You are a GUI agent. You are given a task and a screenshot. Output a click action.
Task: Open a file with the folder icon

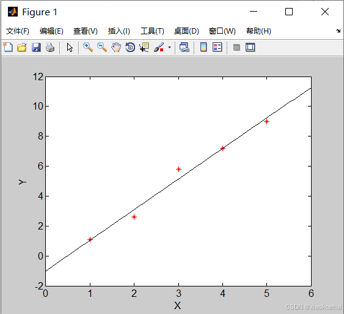point(22,47)
